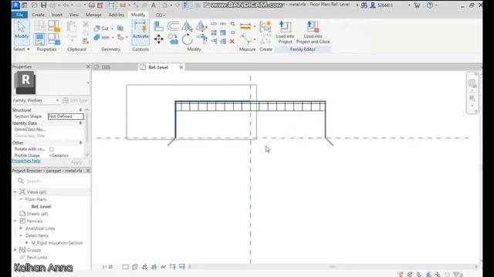The image size is (494, 277).
Task: Click the Edit Type button
Action: (75, 101)
